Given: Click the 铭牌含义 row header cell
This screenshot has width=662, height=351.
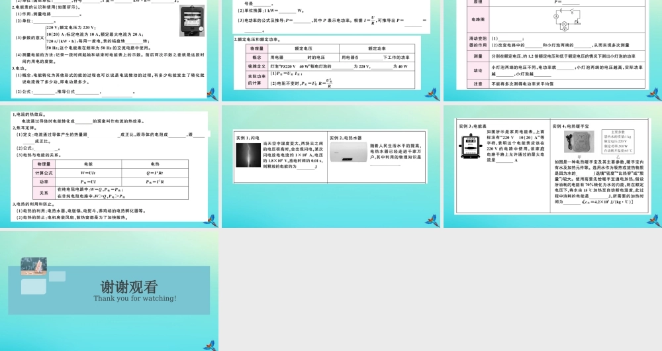Looking at the screenshot, I should point(257,66).
